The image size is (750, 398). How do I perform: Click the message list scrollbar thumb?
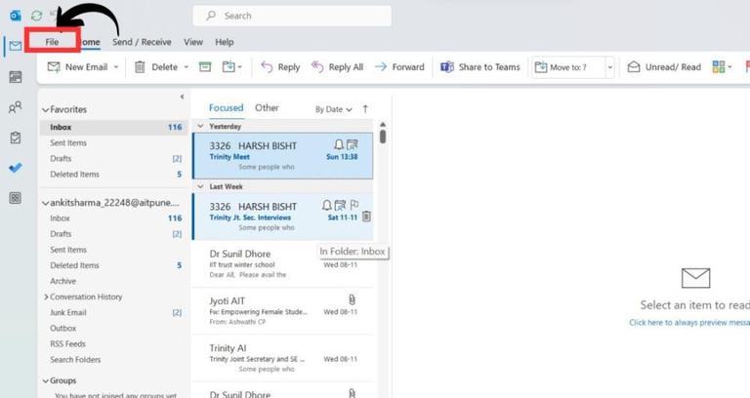click(x=383, y=137)
